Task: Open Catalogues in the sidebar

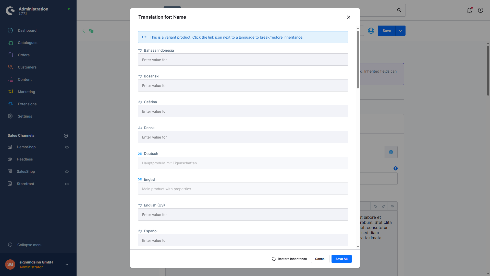Action: pyautogui.click(x=28, y=43)
